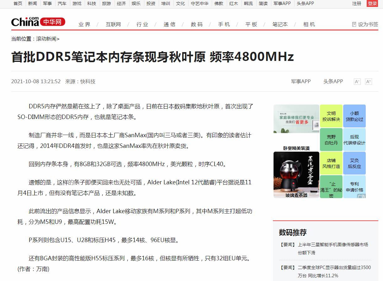Open 头条APP in top navigation bar
Screen dimensions: 383x281
pos(305,3)
